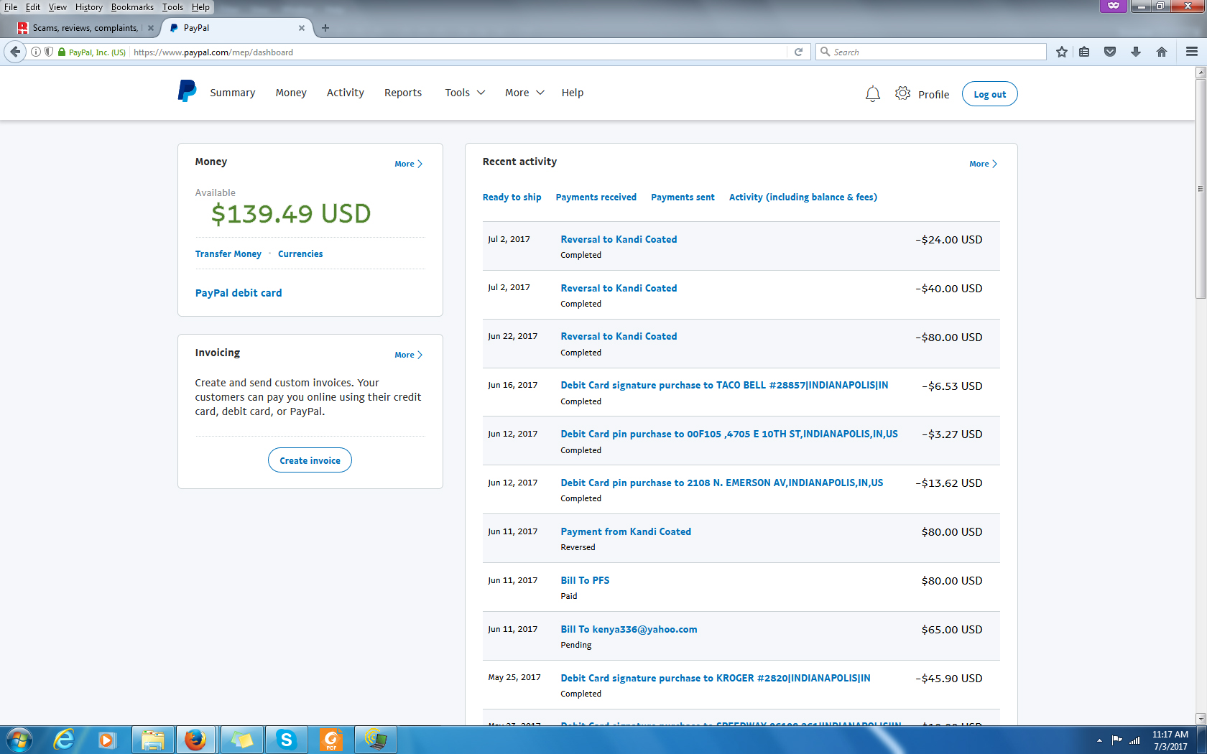Viewport: 1207px width, 754px height.
Task: Click the Log out button
Action: coord(989,94)
